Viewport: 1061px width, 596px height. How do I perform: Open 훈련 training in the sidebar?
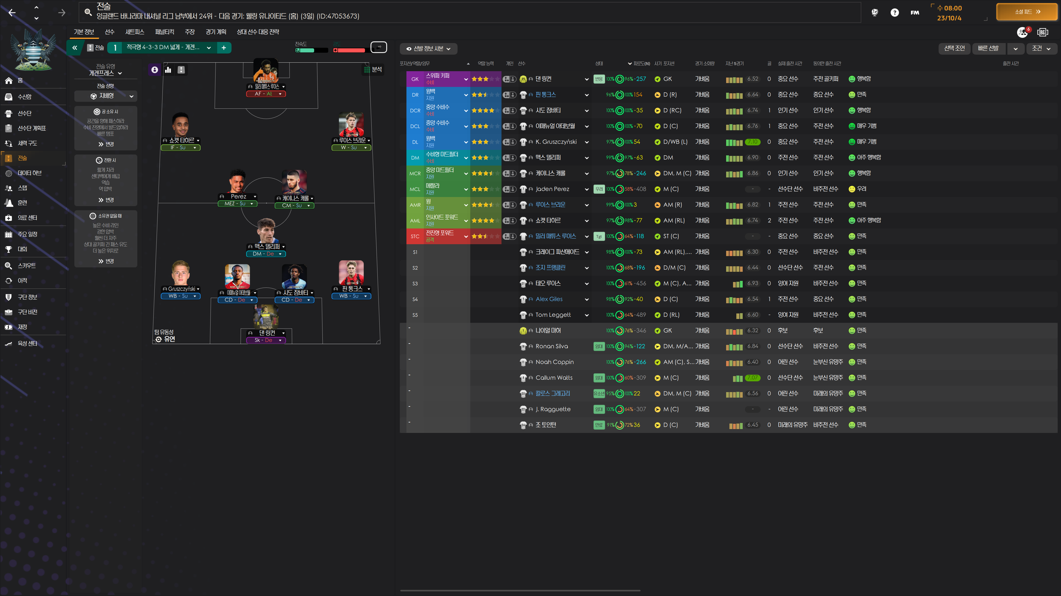[x=22, y=203]
